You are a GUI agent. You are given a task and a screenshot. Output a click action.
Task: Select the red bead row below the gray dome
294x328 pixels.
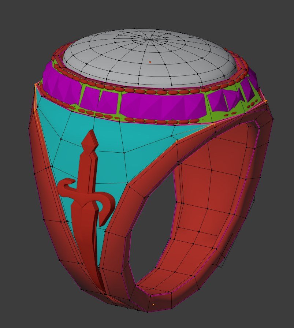(146, 90)
